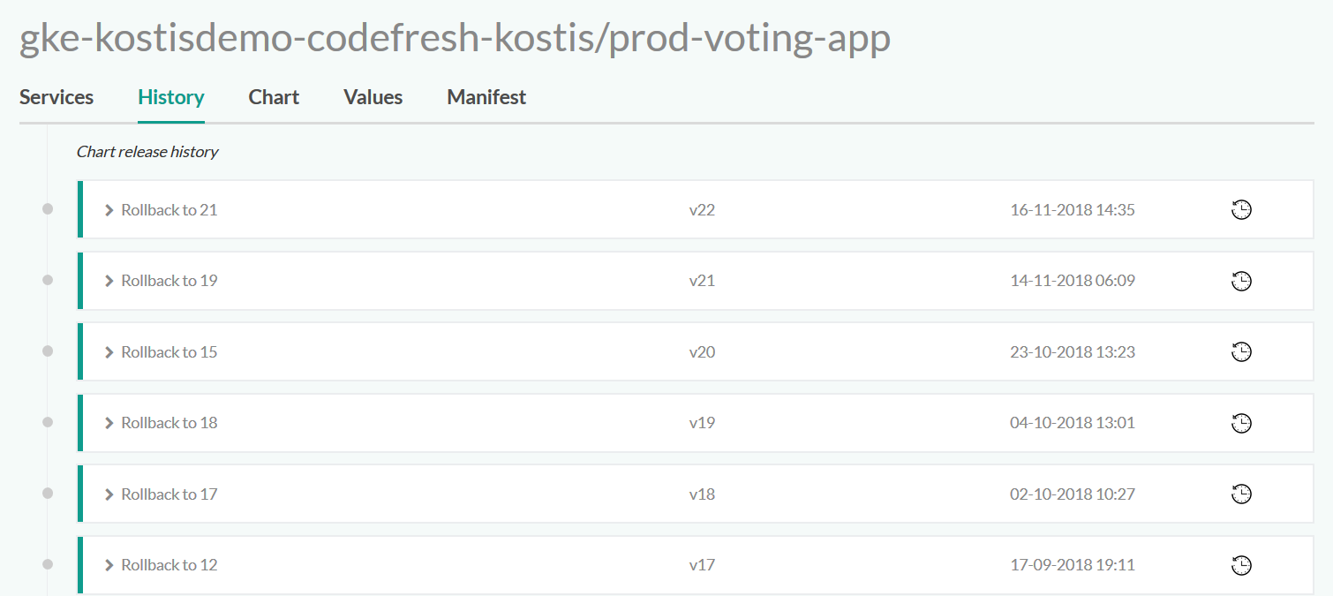Expand the Rollback to 17 entry
This screenshot has width=1333, height=596.
[x=109, y=494]
